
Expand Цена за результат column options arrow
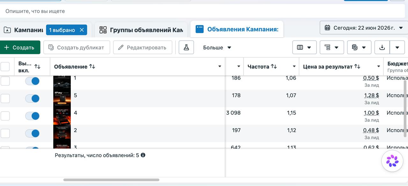[379, 66]
